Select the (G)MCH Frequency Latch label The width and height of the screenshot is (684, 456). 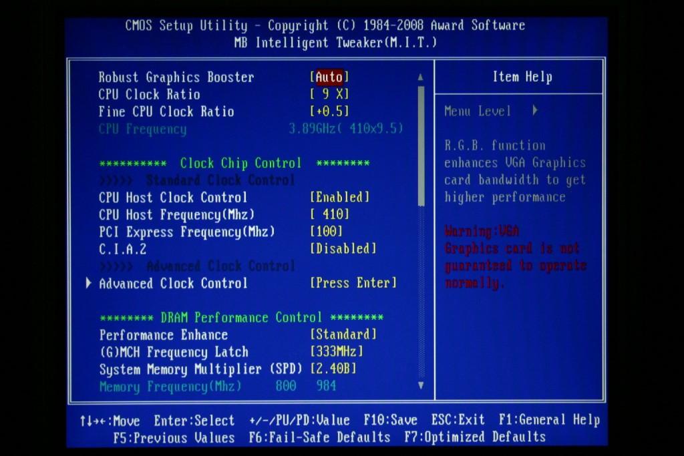pyautogui.click(x=174, y=352)
